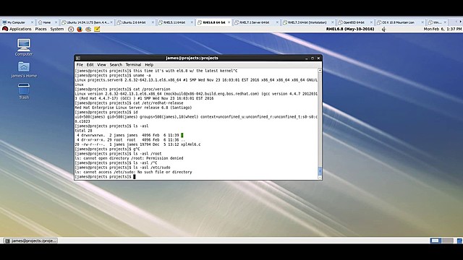The image size is (463, 260).
Task: Click the round clock-like panel icon beside System
Action: [71, 29]
